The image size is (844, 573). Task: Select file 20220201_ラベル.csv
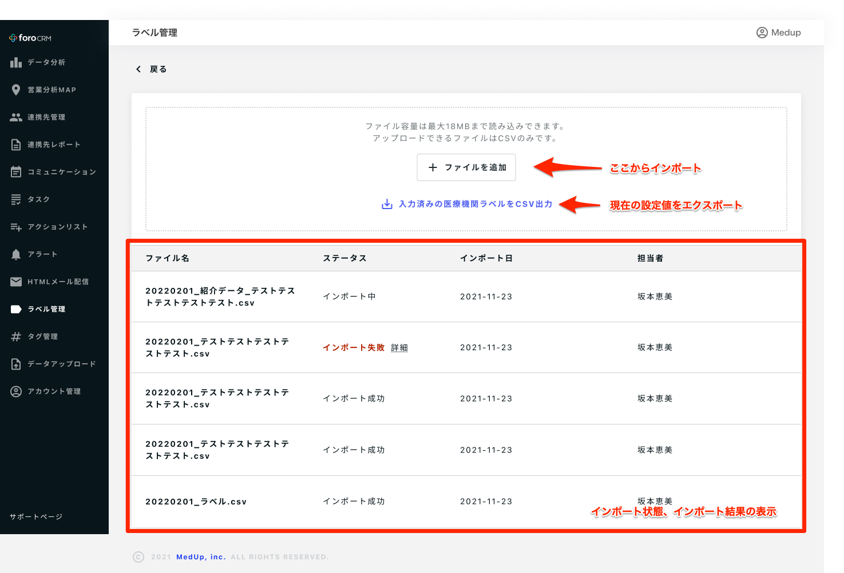tap(196, 502)
